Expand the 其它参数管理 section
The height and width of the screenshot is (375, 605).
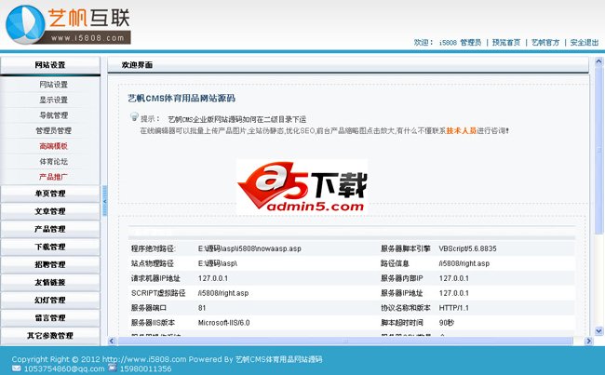pyautogui.click(x=50, y=336)
